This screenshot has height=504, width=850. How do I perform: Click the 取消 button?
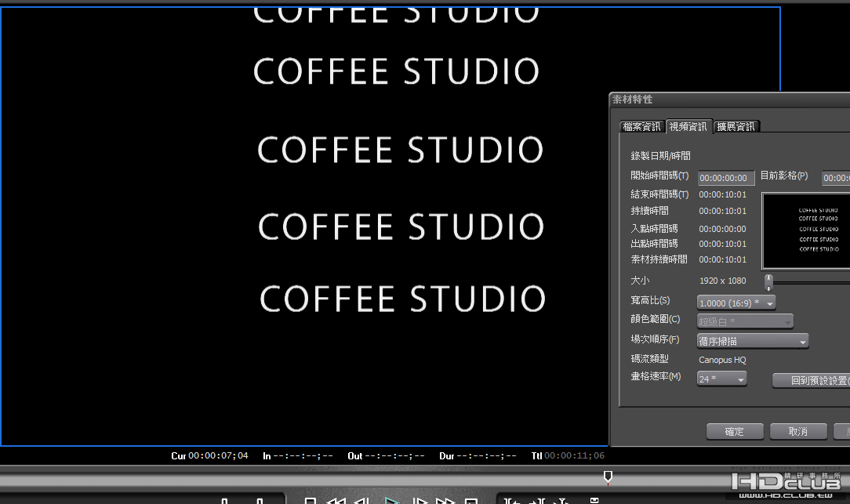tap(798, 431)
